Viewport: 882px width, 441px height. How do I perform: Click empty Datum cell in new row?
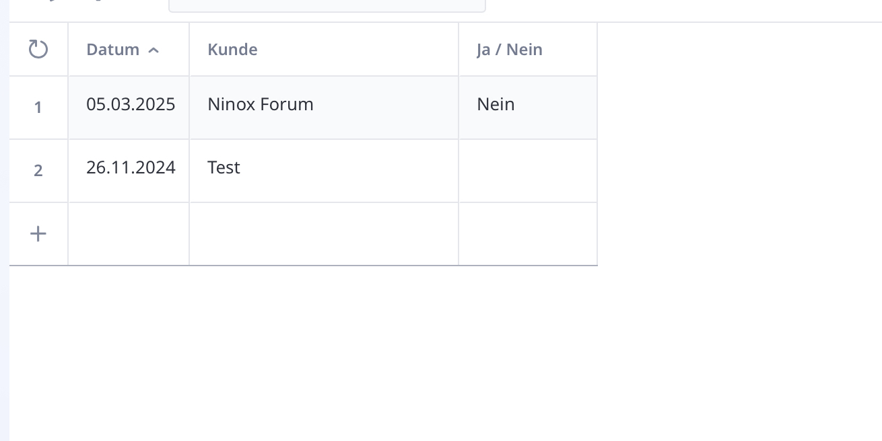(129, 234)
